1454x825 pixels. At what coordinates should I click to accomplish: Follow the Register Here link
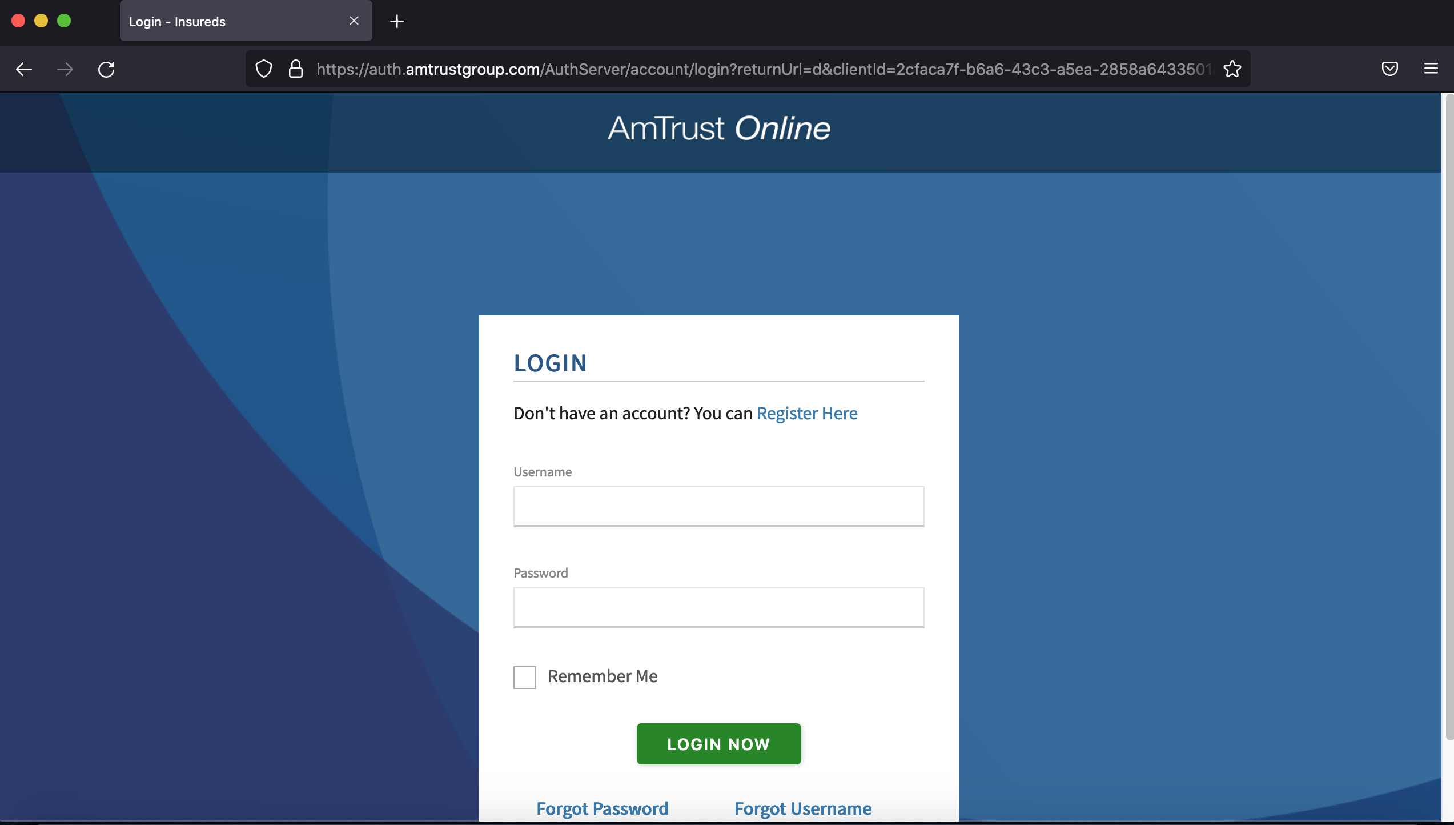coord(807,413)
